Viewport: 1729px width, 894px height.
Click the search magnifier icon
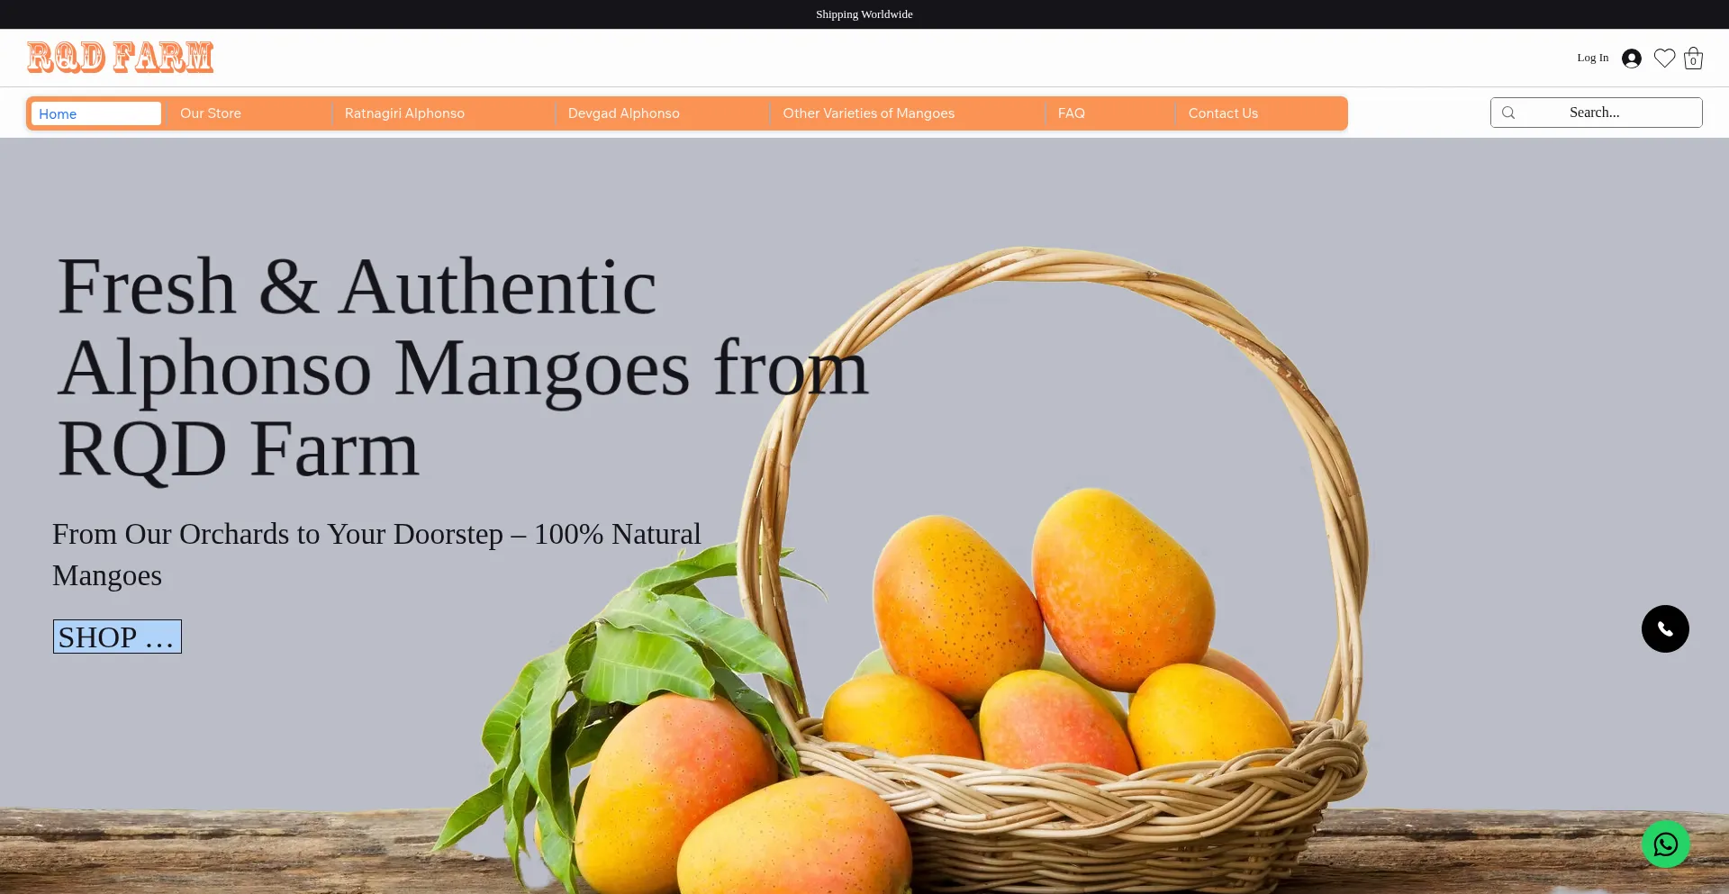pos(1508,113)
